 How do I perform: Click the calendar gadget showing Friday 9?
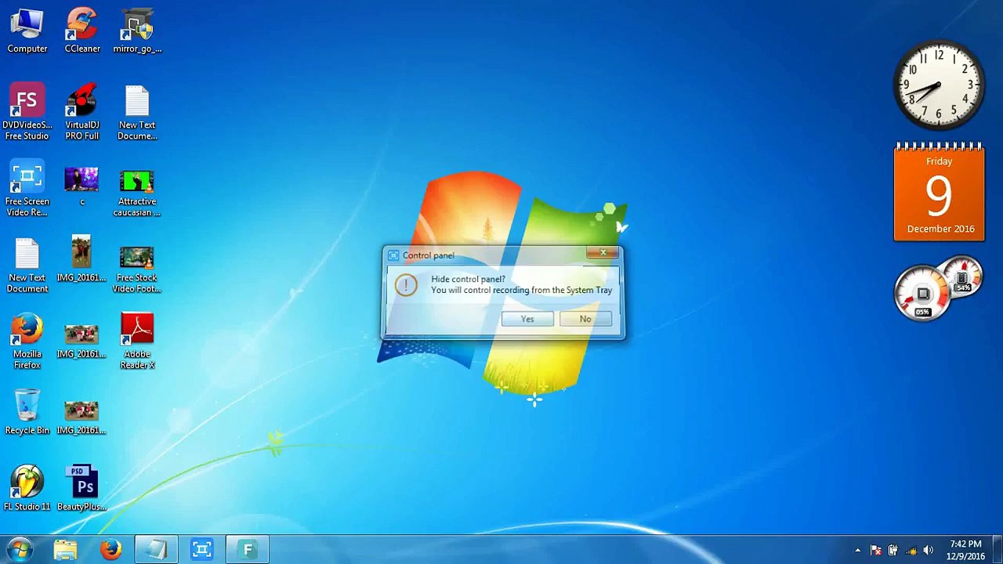click(939, 192)
